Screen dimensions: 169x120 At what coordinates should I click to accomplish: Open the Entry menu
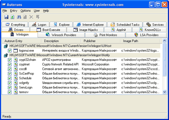14,11
